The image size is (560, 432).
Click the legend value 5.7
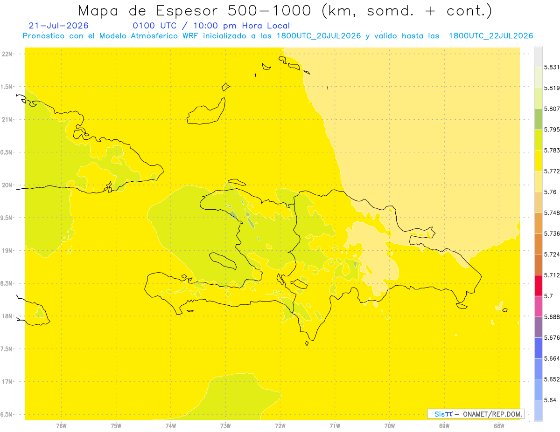tap(548, 296)
